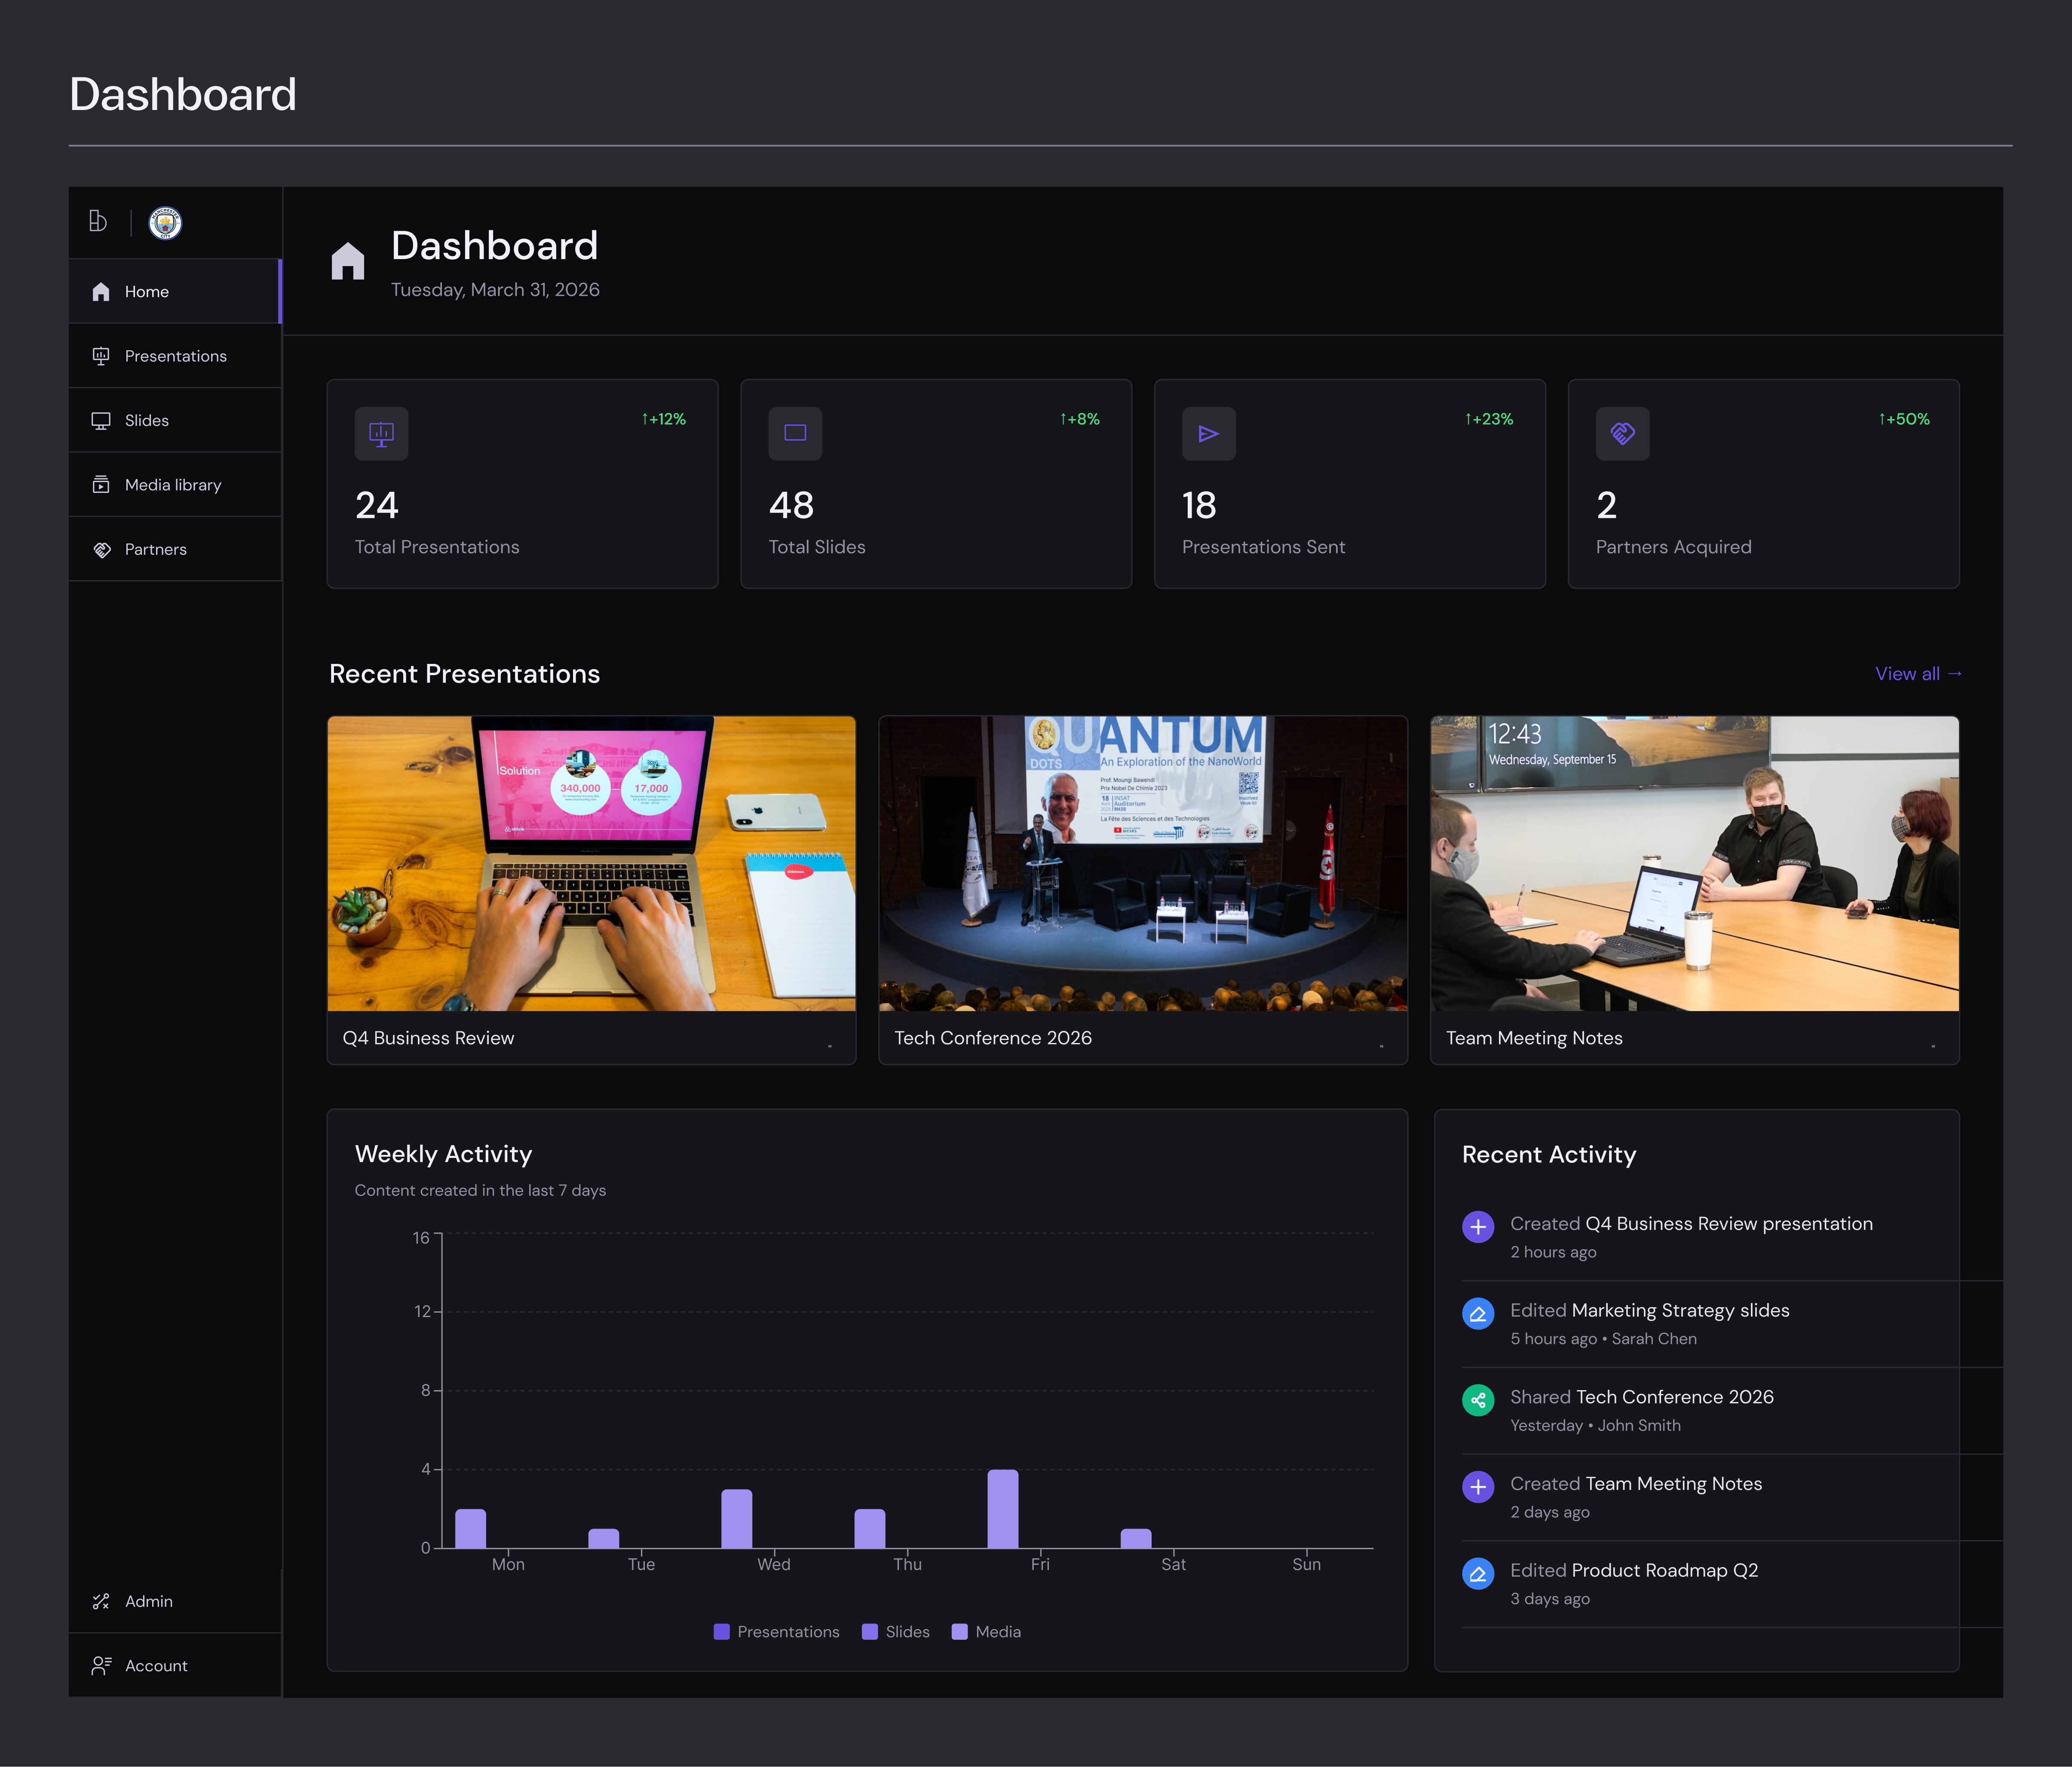Image resolution: width=2072 pixels, height=1767 pixels.
Task: Toggle the Presentations series in chart legend
Action: [777, 1632]
